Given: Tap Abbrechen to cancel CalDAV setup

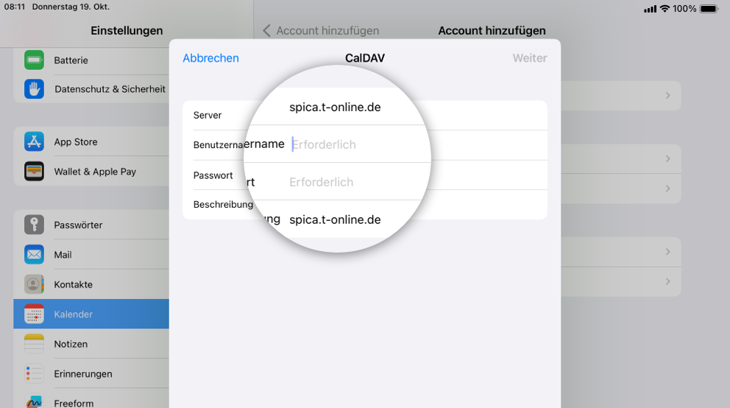Looking at the screenshot, I should [211, 58].
